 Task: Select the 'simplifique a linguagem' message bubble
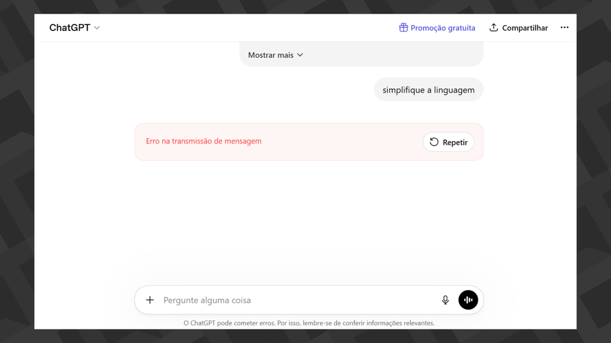point(428,90)
